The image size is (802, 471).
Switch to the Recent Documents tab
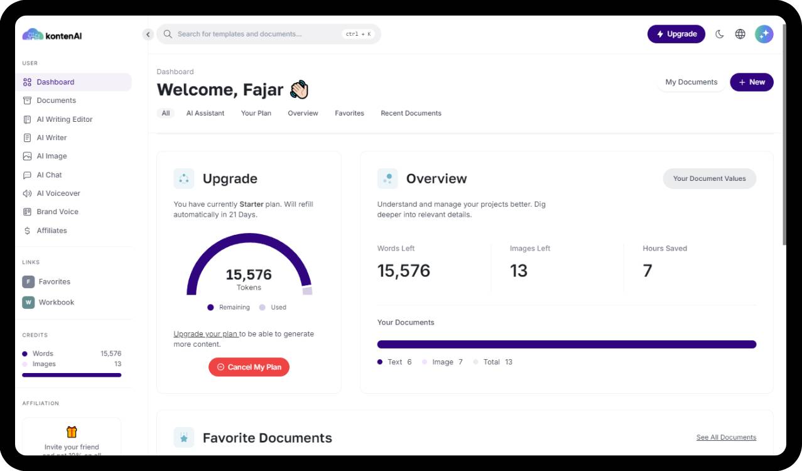[411, 113]
